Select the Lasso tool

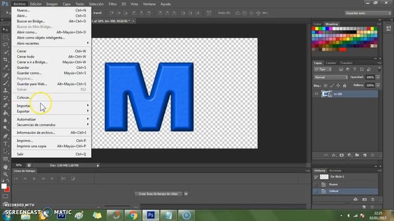[6, 45]
